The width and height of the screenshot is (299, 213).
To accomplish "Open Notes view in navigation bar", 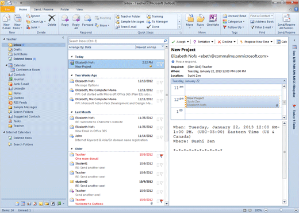I will click(x=41, y=203).
